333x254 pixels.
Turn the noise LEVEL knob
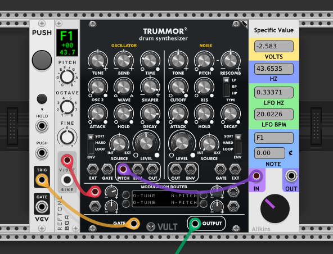coord(182,143)
